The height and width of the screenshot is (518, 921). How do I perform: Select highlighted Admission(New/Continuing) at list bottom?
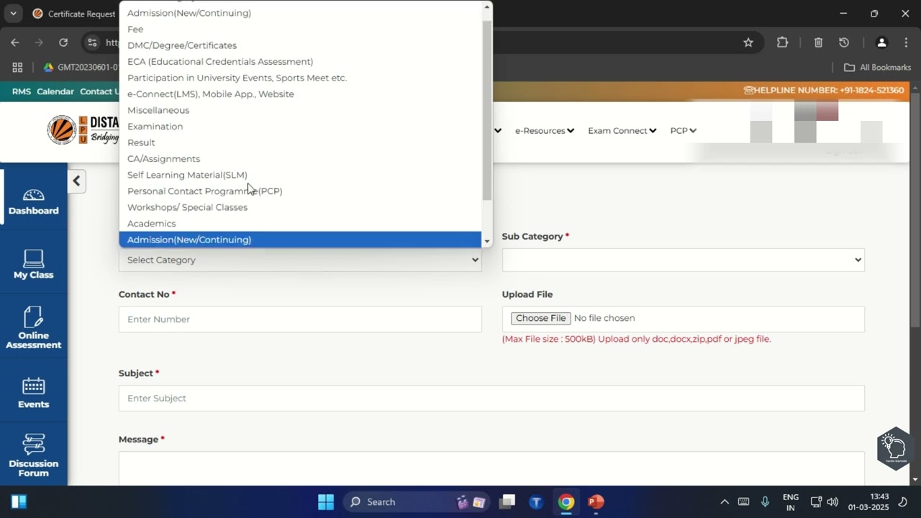300,240
